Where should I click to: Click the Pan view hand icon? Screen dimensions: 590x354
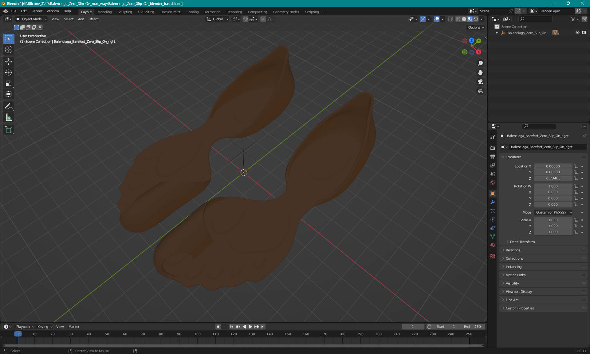(x=480, y=73)
